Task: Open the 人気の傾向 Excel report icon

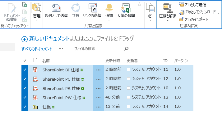Action: pyautogui.click(x=126, y=8)
